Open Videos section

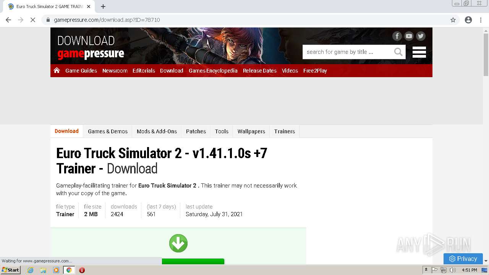[290, 71]
